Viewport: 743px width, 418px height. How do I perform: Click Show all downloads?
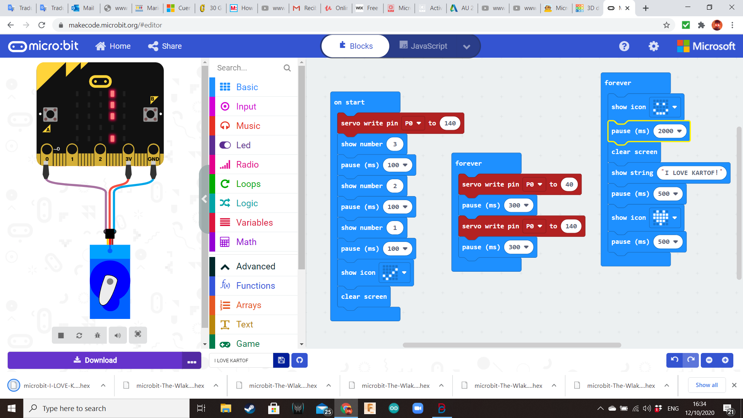click(706, 385)
